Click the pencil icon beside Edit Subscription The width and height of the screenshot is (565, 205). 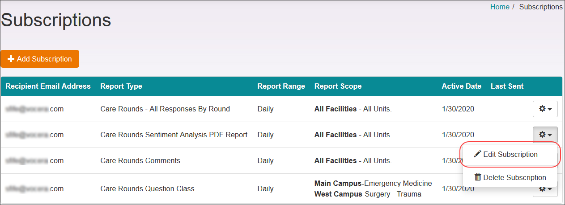pyautogui.click(x=477, y=154)
